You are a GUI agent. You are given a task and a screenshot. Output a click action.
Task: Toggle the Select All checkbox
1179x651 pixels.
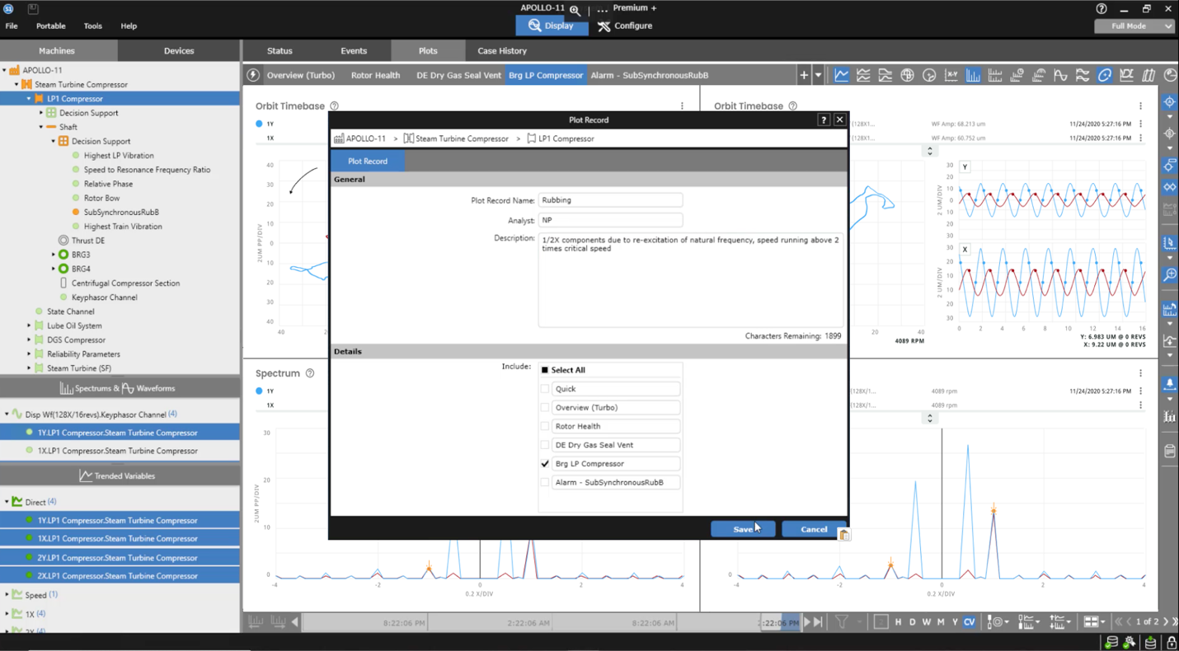(544, 370)
